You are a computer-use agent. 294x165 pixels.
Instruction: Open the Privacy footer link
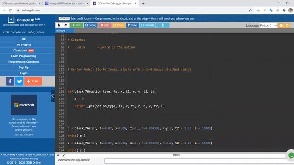[x=34, y=159]
